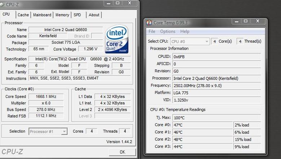The width and height of the screenshot is (281, 159).
Task: Click the Thread(s) count in Core Temp
Action: [240, 42]
